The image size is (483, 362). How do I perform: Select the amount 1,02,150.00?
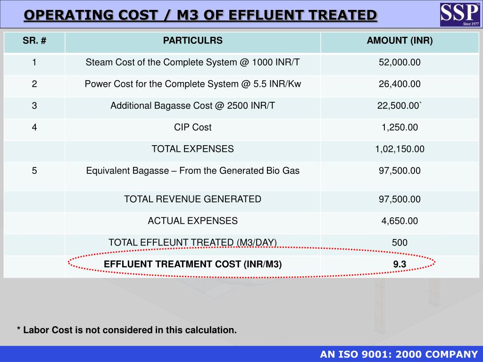pos(400,149)
